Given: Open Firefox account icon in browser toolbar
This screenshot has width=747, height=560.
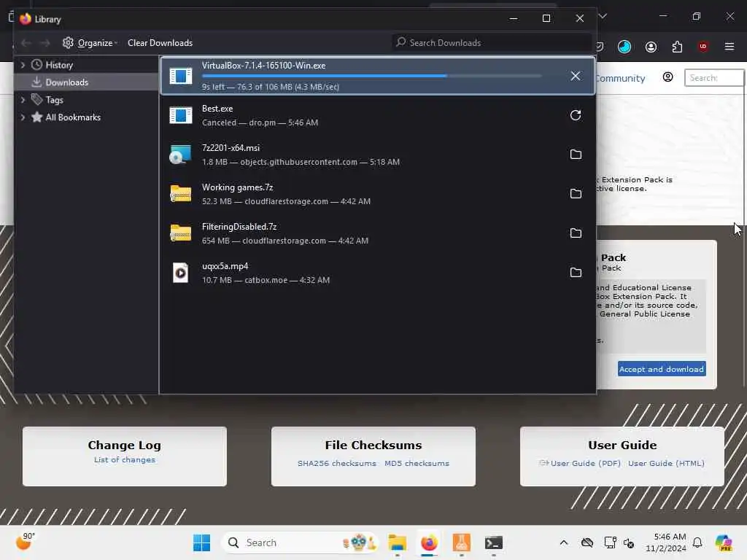Looking at the screenshot, I should click(x=651, y=47).
